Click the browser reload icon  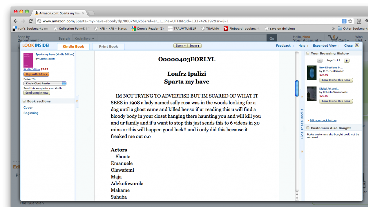pyautogui.click(x=30, y=21)
